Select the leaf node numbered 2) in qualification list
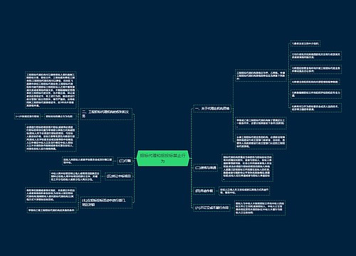 pyautogui.click(x=316, y=55)
